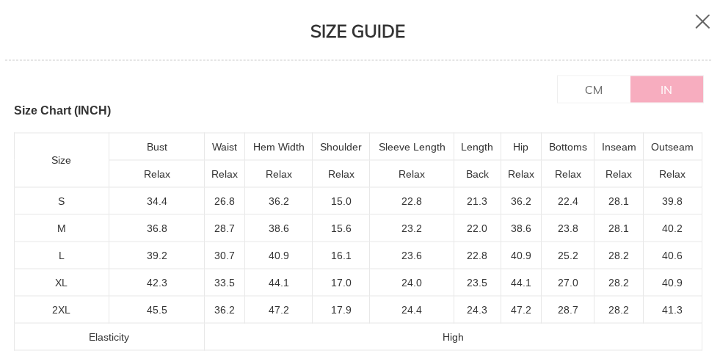Screen dimensions: 720x359
Task: Click the High elasticity value cell
Action: pyautogui.click(x=453, y=337)
